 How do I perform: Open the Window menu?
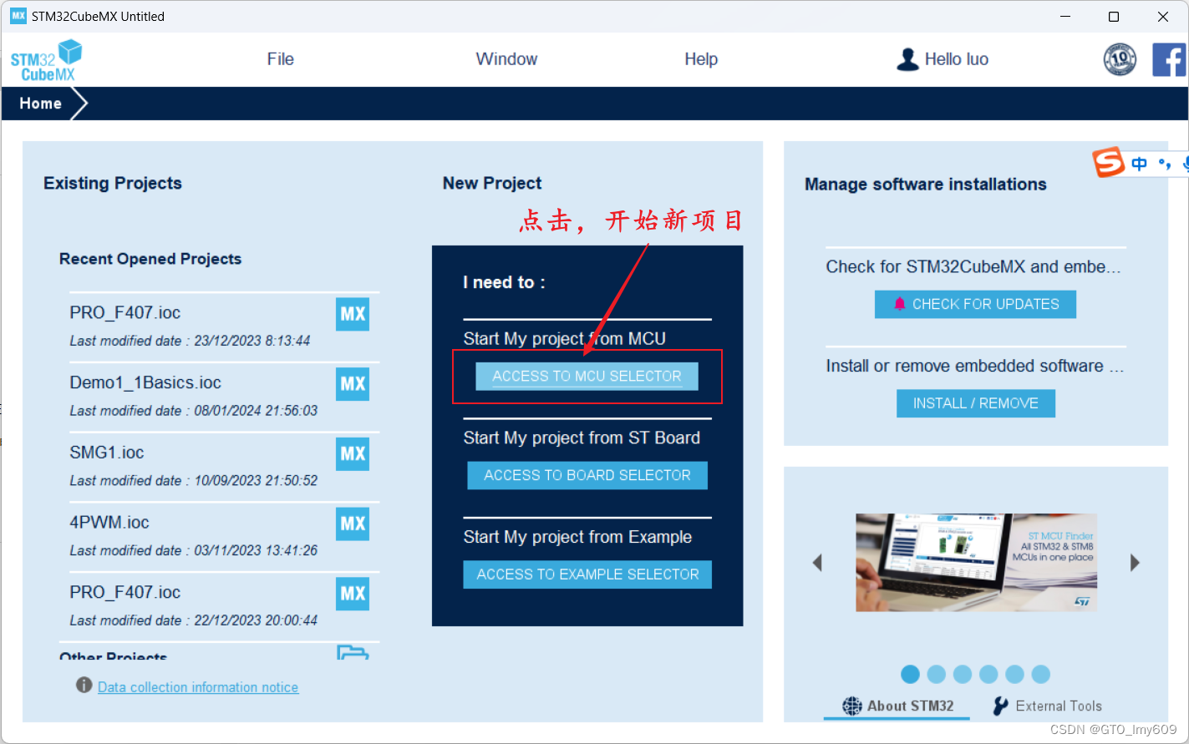point(506,59)
